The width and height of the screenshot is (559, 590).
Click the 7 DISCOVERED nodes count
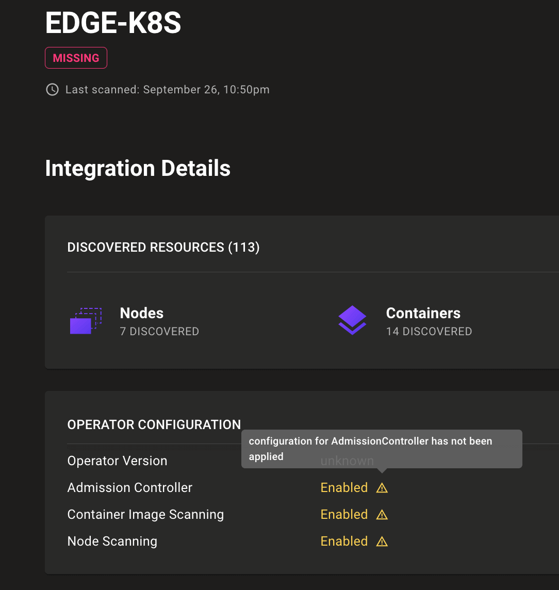pos(159,332)
